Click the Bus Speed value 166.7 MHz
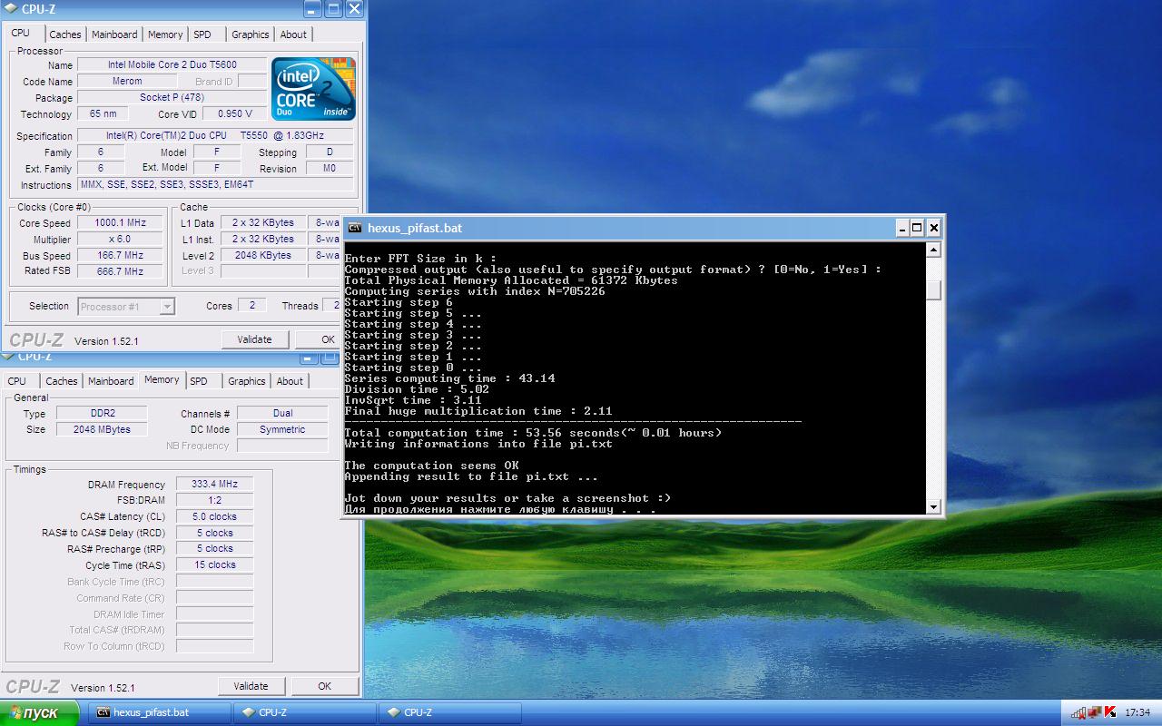Image resolution: width=1162 pixels, height=726 pixels. pos(121,256)
